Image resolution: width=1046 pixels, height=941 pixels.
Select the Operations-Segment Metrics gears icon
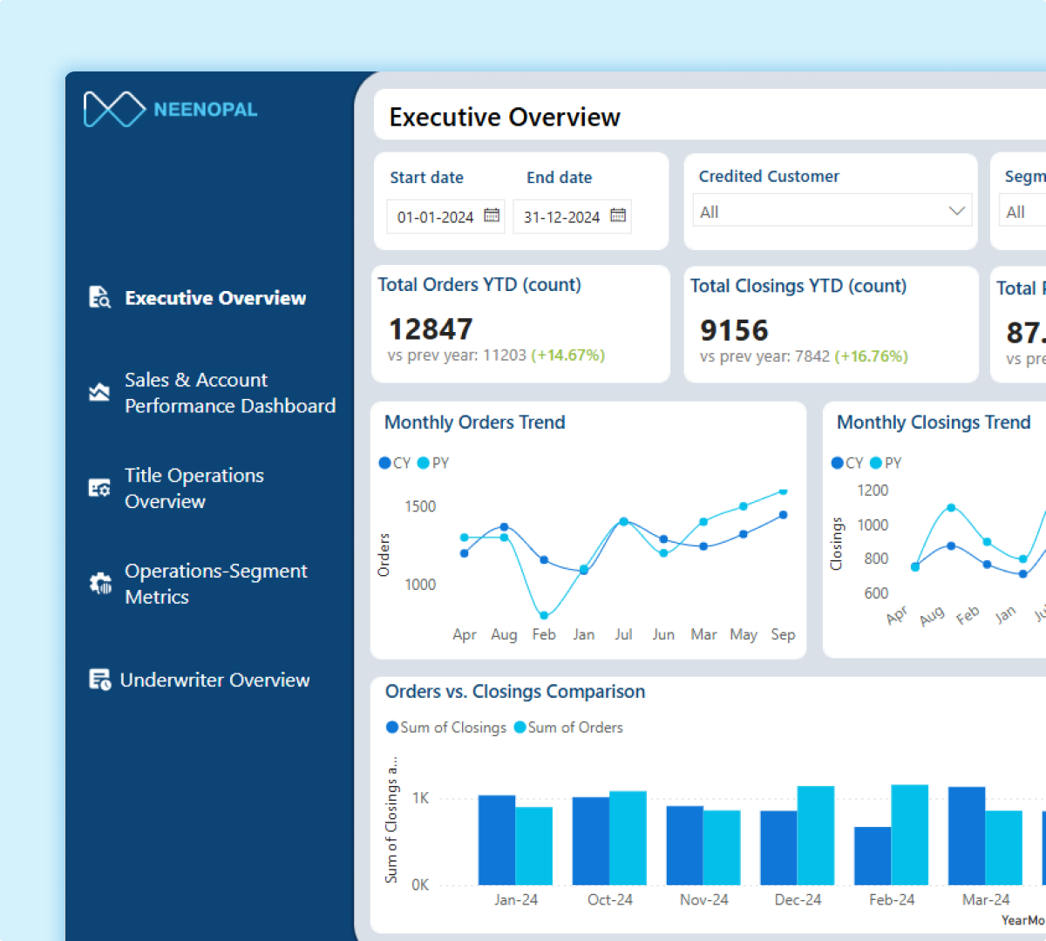click(98, 582)
